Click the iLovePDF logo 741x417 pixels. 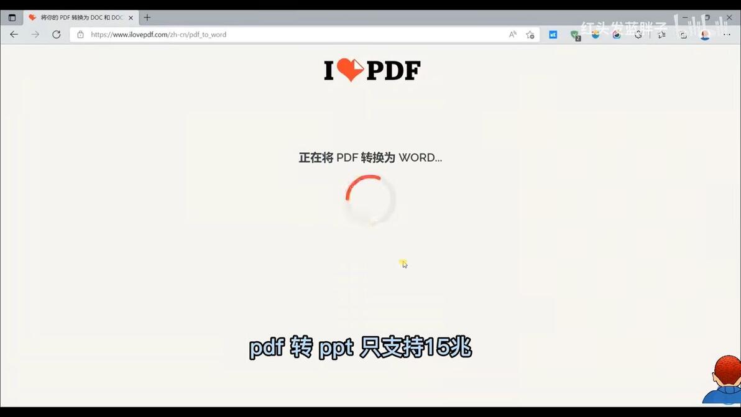[372, 70]
